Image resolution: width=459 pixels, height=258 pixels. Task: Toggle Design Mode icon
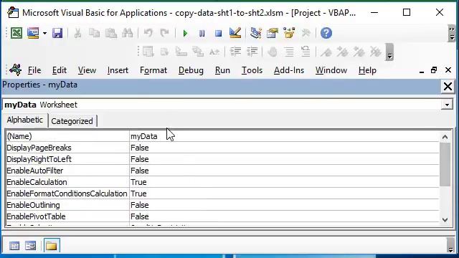point(235,33)
